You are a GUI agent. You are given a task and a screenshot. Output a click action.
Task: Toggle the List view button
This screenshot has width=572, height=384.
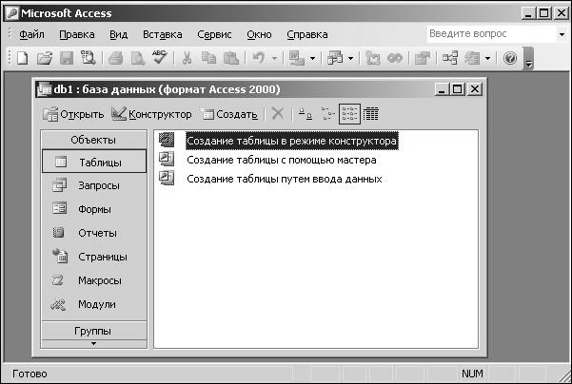tap(349, 114)
